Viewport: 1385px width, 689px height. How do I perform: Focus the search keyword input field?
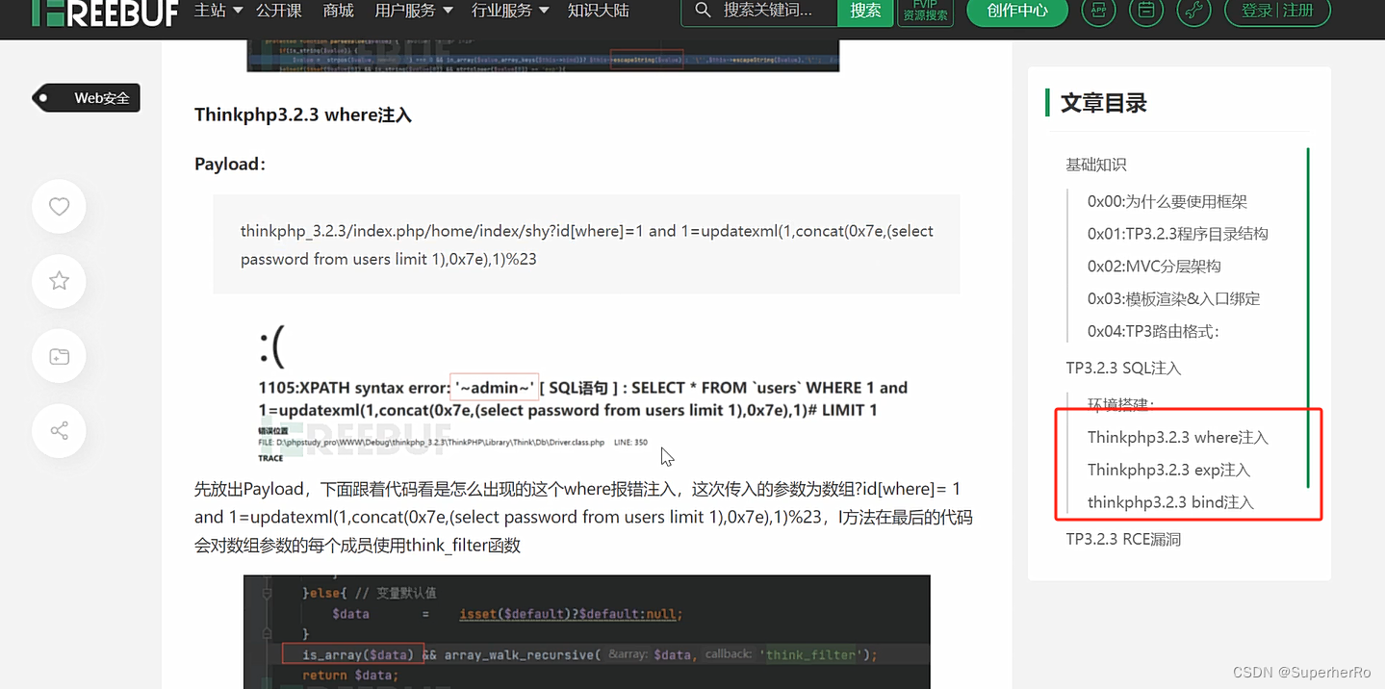pyautogui.click(x=768, y=11)
